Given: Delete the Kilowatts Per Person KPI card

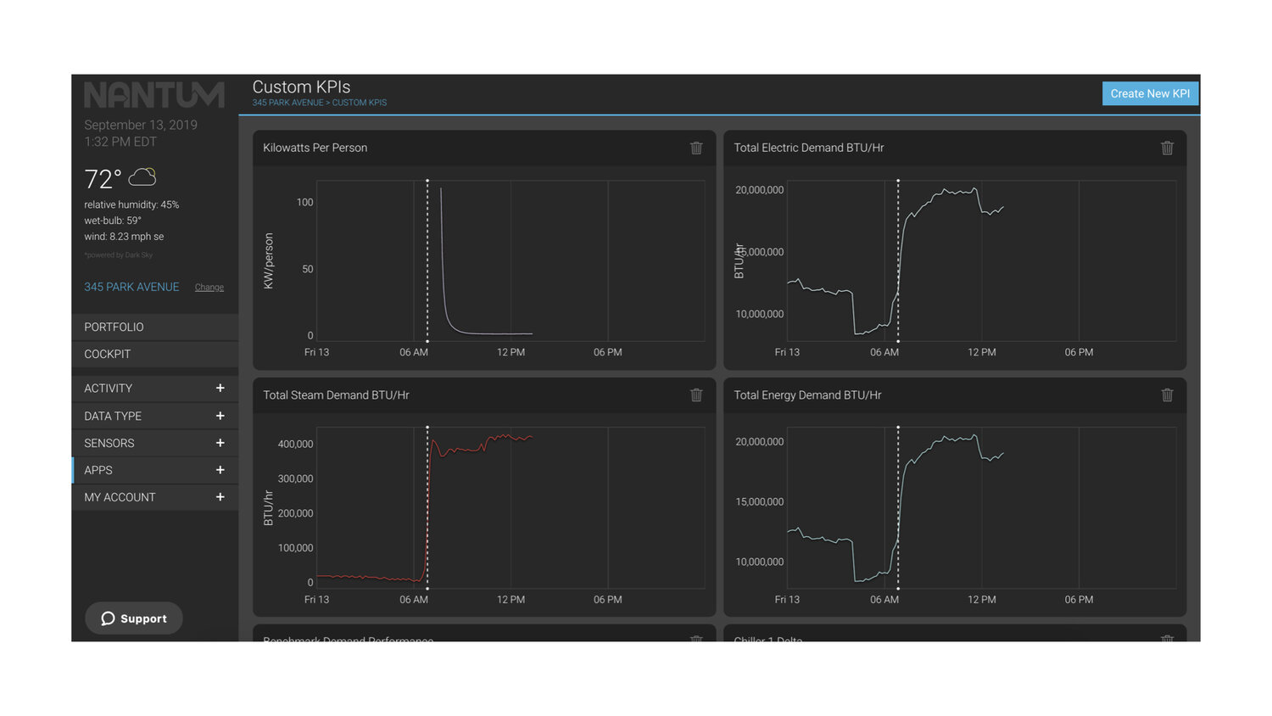Looking at the screenshot, I should tap(696, 148).
